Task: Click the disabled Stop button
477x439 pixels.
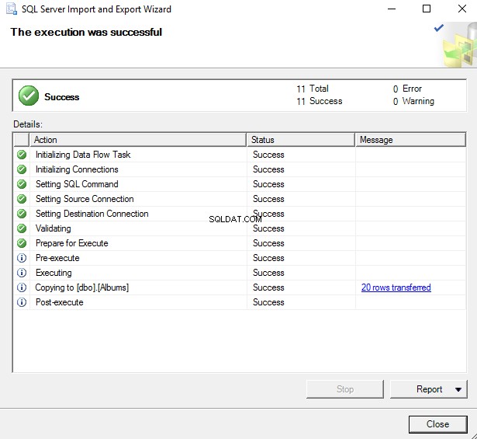Action: click(x=345, y=389)
